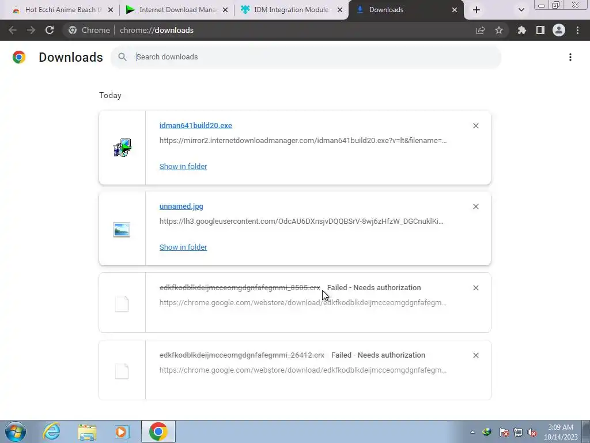Screen dimensions: 590x443
Task: Click the muted volume tray icon
Action: pyautogui.click(x=532, y=432)
